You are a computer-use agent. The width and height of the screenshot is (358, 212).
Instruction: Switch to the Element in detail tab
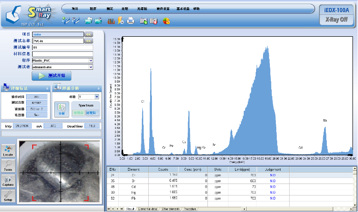[148, 209]
